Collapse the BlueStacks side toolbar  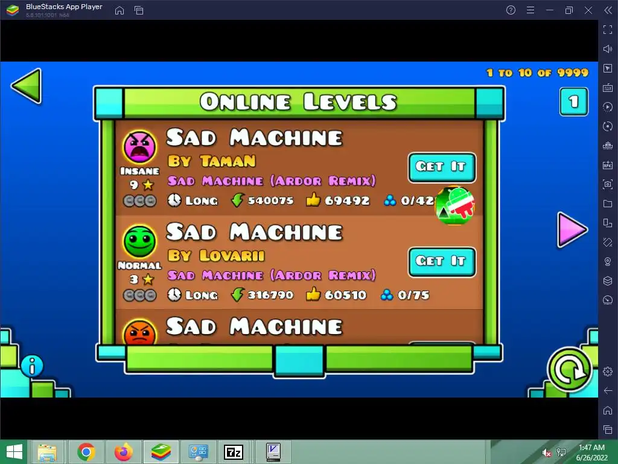[608, 10]
